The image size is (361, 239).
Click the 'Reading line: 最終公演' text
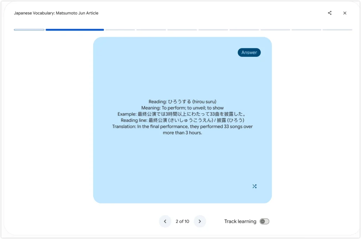click(182, 120)
